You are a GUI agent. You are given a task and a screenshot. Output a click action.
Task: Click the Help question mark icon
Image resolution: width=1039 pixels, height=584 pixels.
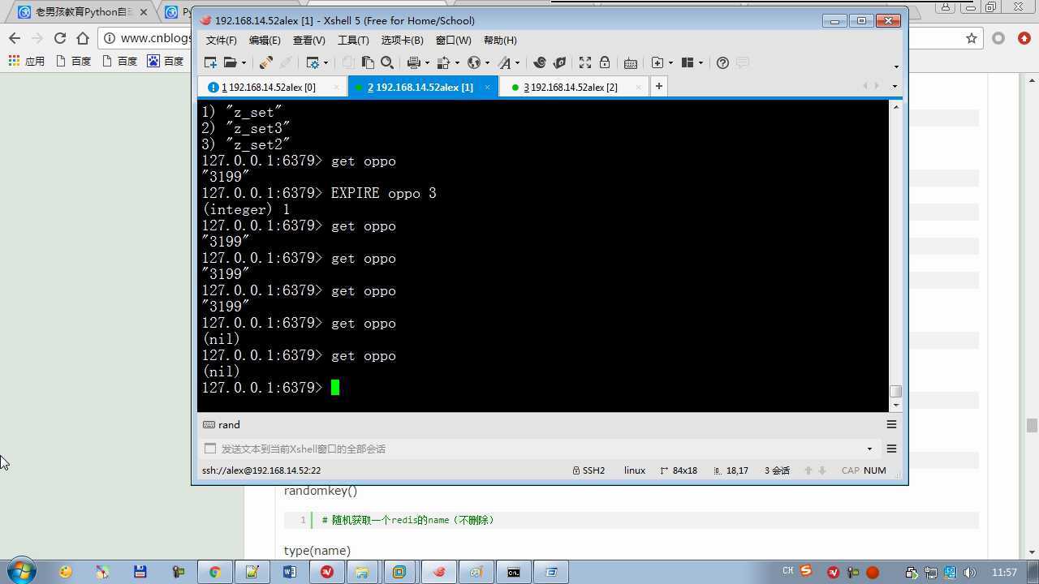(722, 62)
